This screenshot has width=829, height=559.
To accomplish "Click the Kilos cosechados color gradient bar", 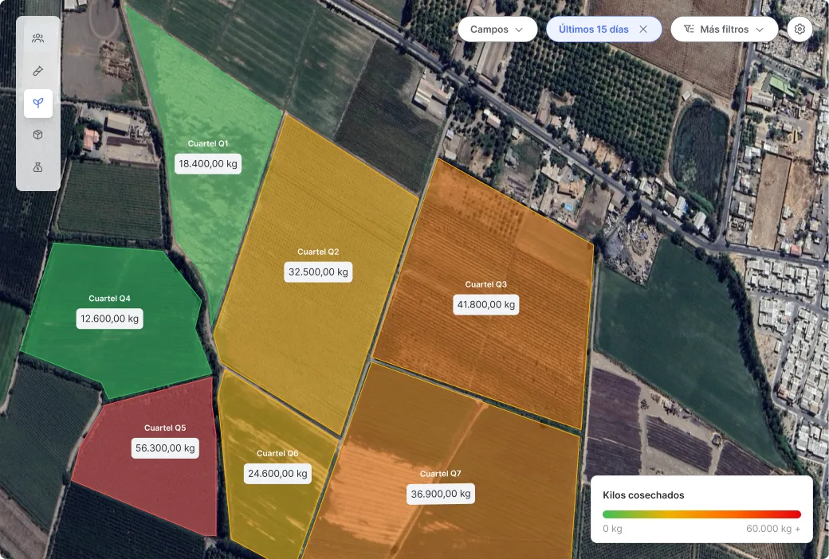I will click(x=701, y=514).
